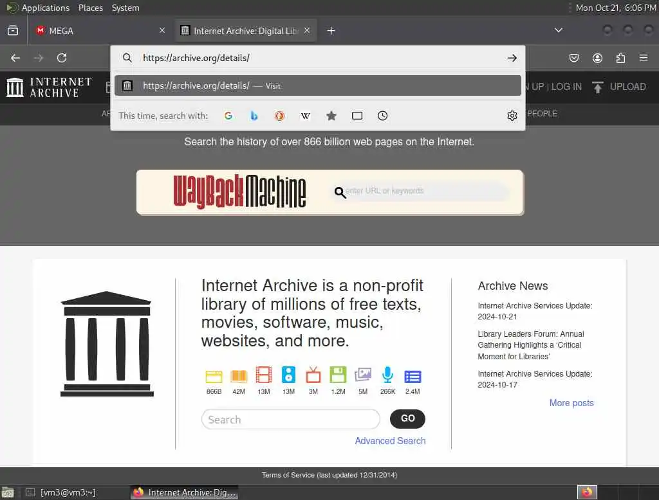Viewport: 659px width, 500px height.
Task: Click the LOG IN link in the header
Action: [566, 87]
